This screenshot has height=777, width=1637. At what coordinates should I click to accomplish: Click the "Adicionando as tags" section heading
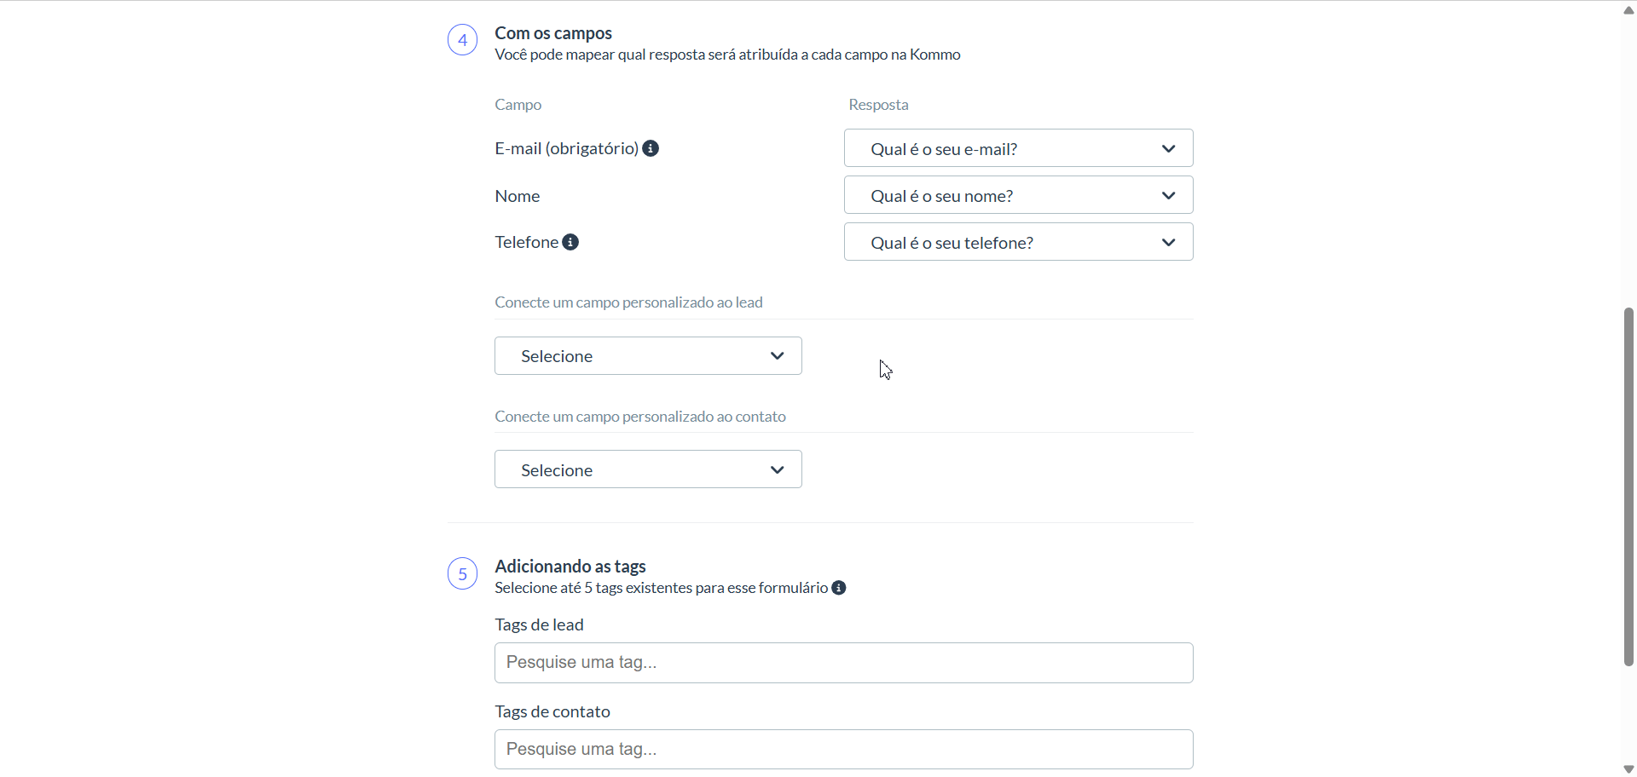click(x=570, y=567)
